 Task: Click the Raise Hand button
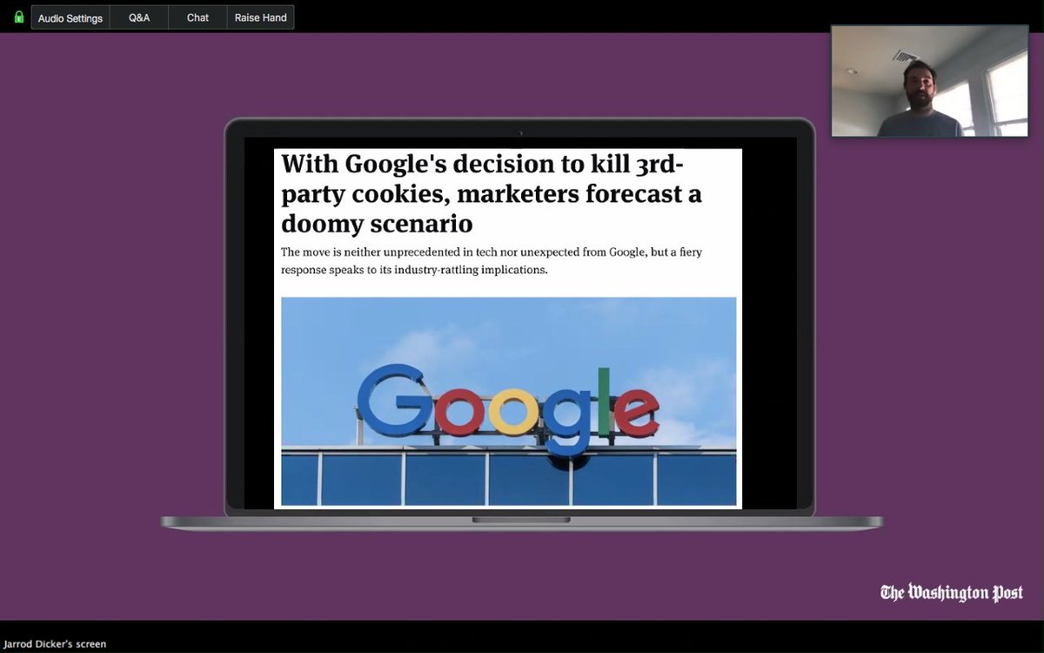260,17
